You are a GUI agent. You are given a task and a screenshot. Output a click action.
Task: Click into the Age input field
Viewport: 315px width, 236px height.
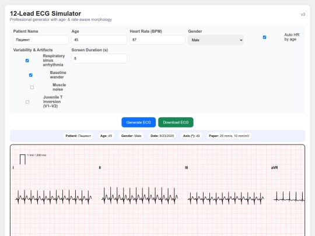[99, 40]
